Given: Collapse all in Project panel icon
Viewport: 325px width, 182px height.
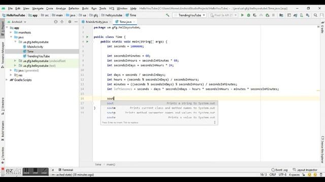Looking at the screenshot, I should point(62,22).
